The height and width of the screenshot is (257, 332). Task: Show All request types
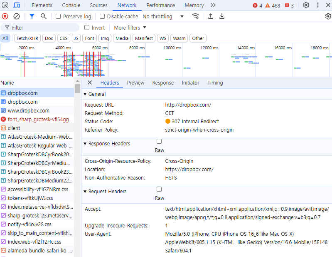click(x=5, y=38)
